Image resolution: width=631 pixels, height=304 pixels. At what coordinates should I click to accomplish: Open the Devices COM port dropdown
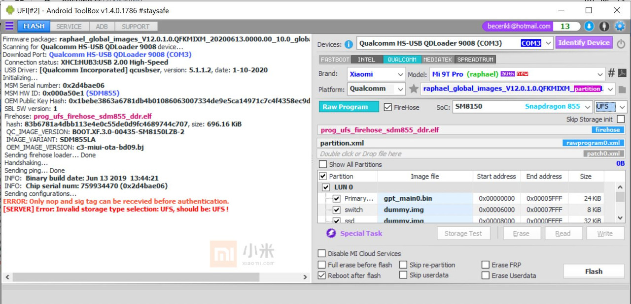tap(548, 43)
